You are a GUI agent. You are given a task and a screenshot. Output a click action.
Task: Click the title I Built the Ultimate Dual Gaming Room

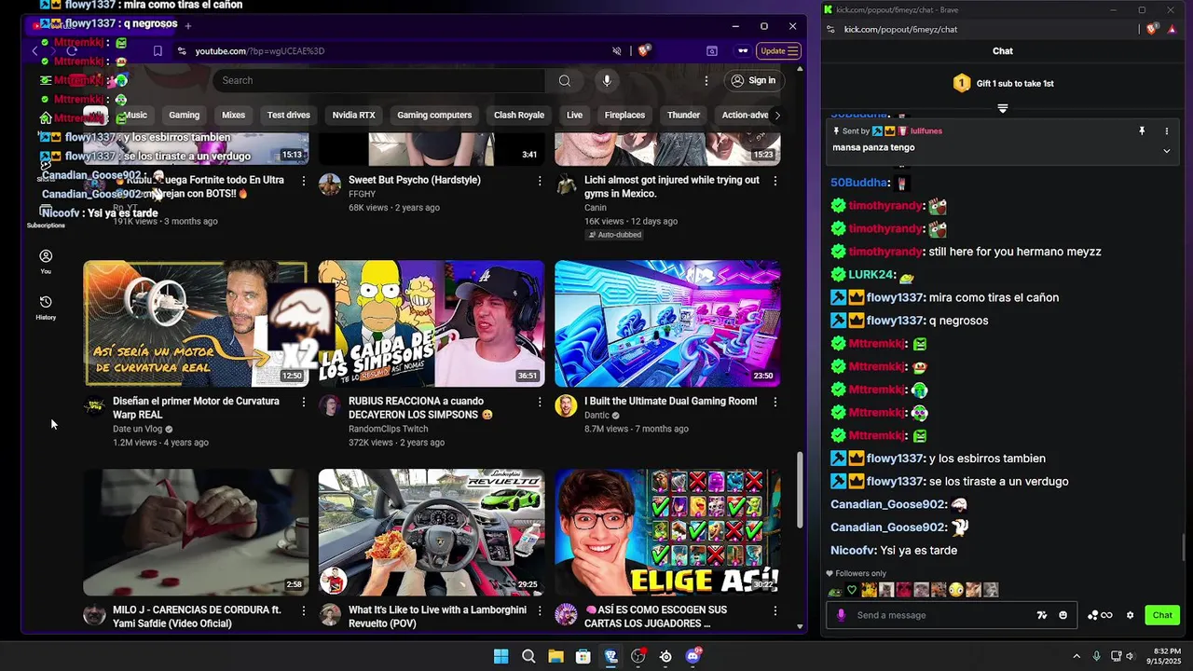tap(670, 402)
